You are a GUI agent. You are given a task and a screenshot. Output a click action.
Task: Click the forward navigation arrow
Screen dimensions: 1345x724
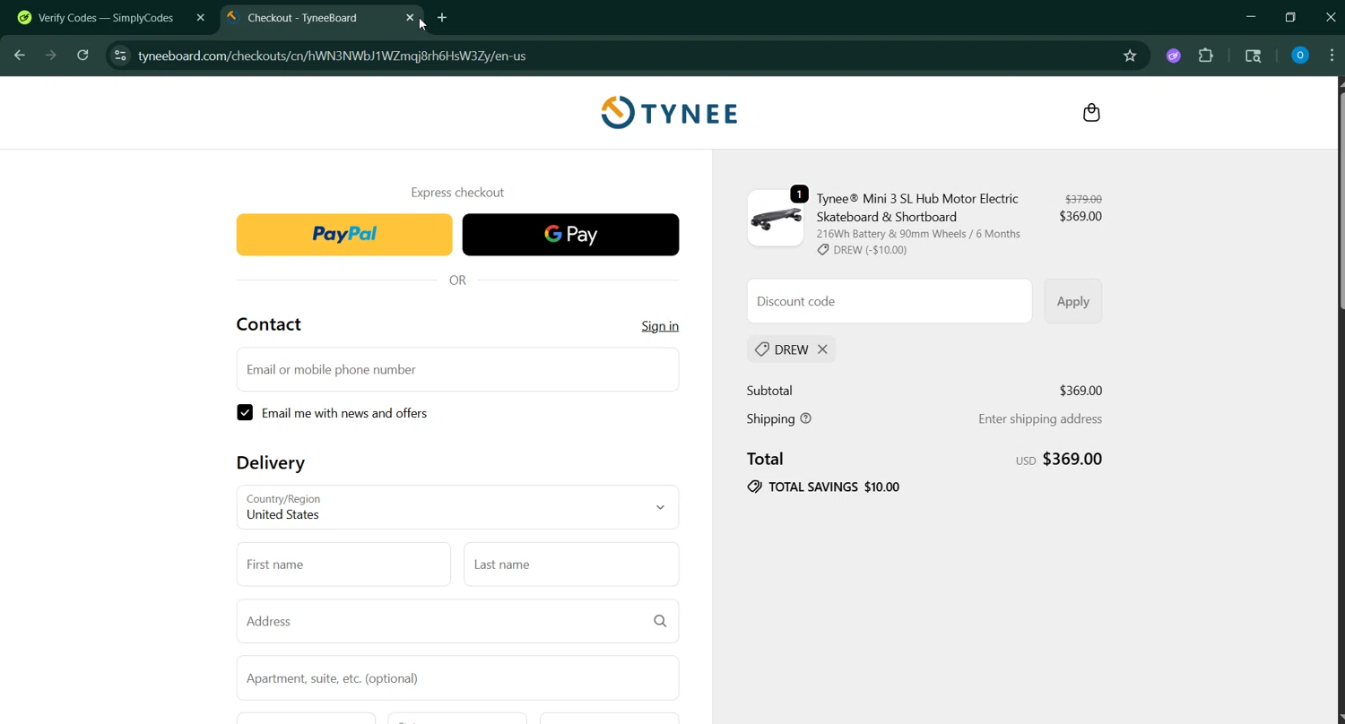(51, 56)
